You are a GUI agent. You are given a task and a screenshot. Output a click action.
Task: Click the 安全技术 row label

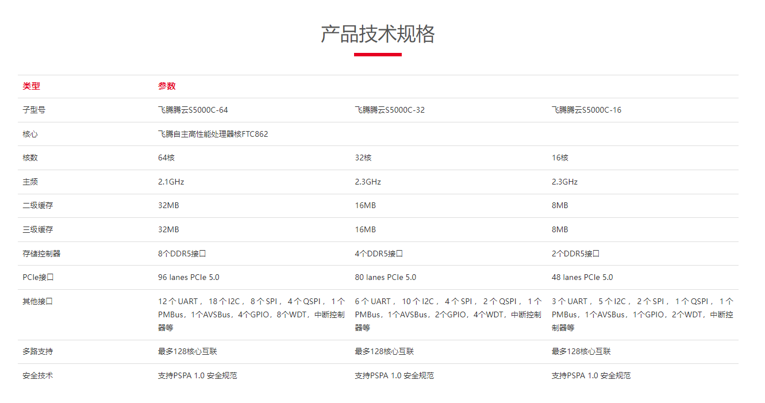[x=38, y=375]
